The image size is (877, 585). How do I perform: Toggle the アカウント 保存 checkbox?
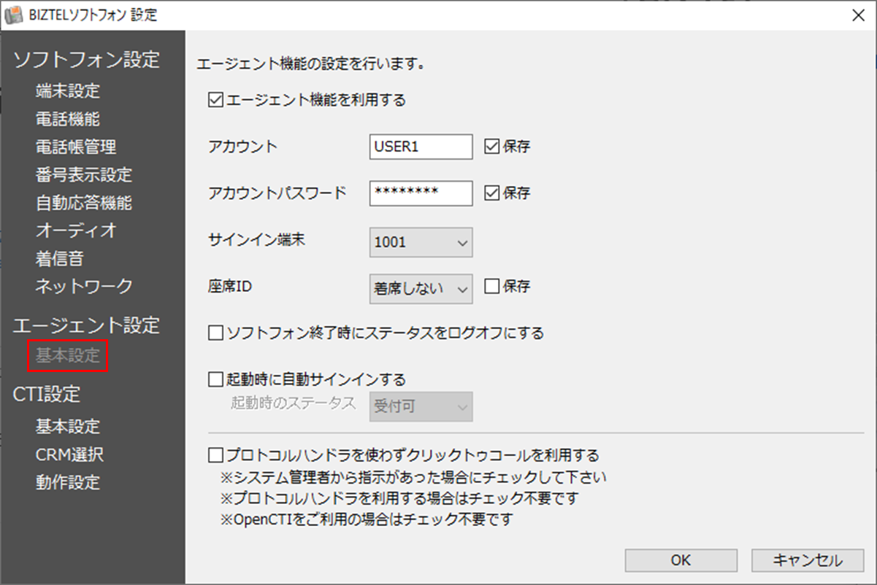(491, 146)
